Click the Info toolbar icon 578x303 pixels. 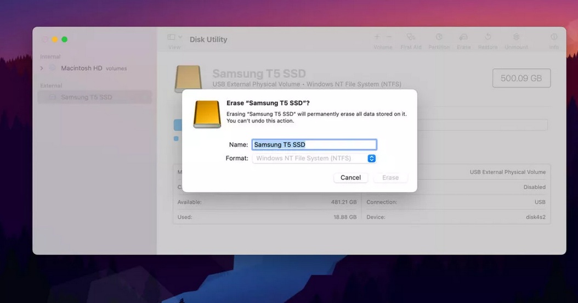pyautogui.click(x=554, y=37)
